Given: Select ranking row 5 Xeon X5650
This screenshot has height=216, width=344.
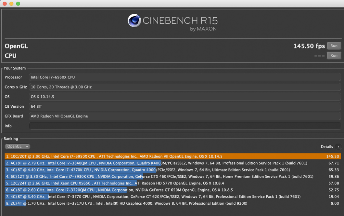Looking at the screenshot, I should coord(173,183).
